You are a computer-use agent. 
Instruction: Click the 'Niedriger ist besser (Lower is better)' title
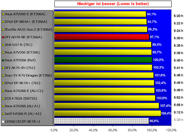click(113, 4)
